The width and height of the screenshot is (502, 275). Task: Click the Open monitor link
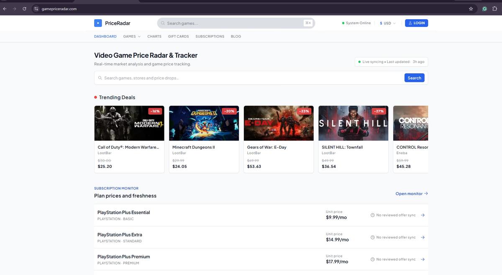pyautogui.click(x=412, y=193)
